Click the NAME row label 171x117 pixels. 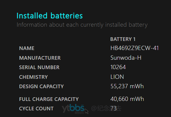point(27,48)
